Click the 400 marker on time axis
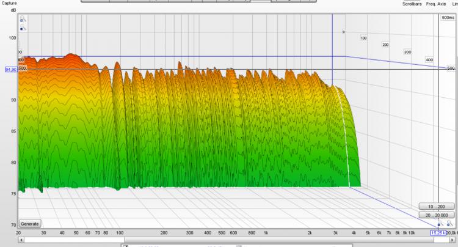The height and width of the screenshot is (247, 458). [x=429, y=59]
